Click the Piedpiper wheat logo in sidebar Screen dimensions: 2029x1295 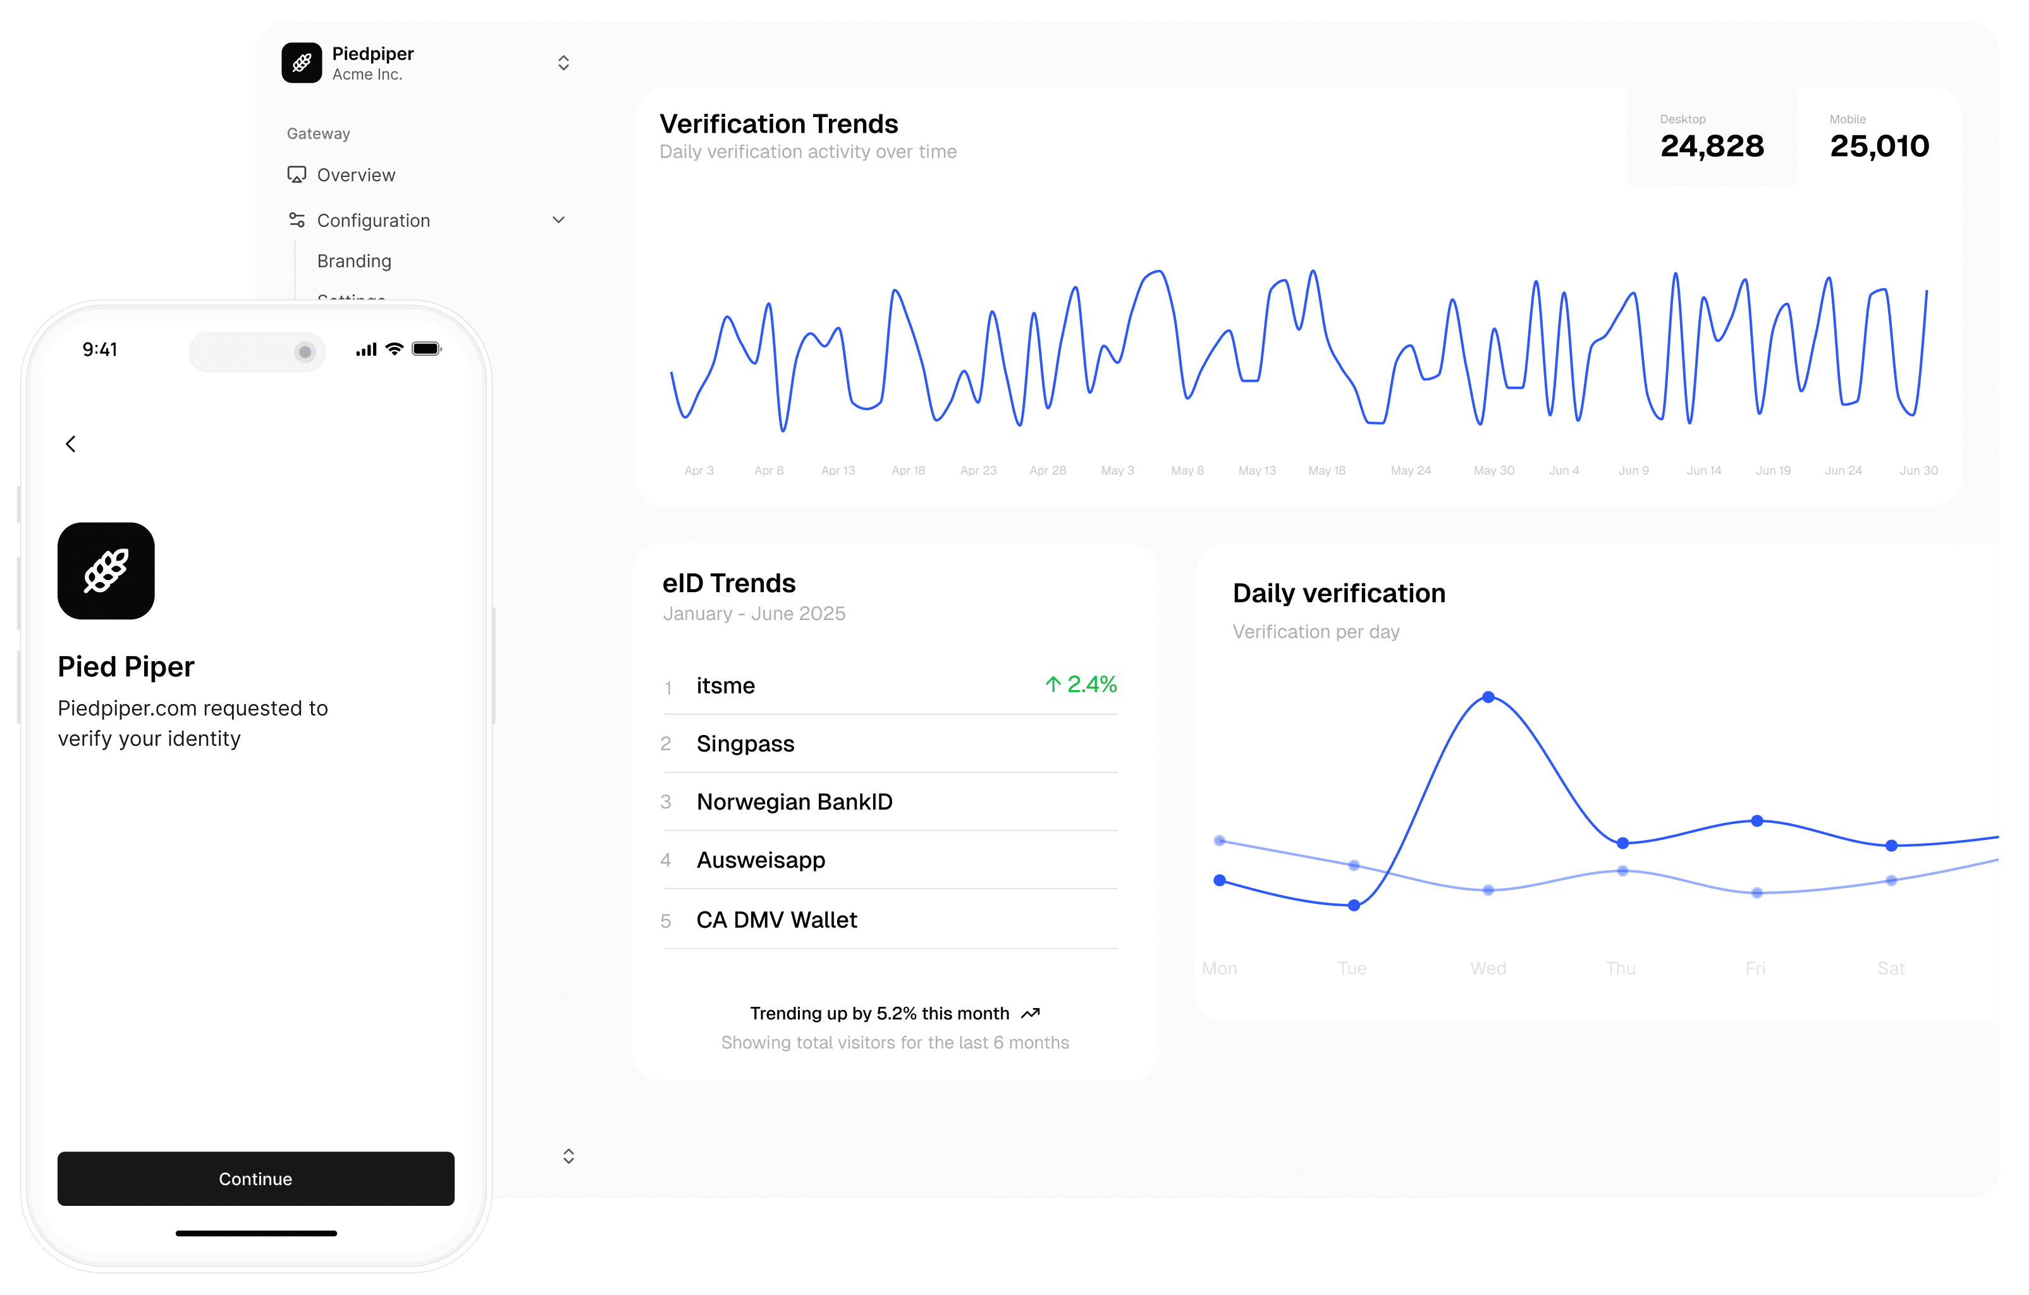(x=302, y=63)
